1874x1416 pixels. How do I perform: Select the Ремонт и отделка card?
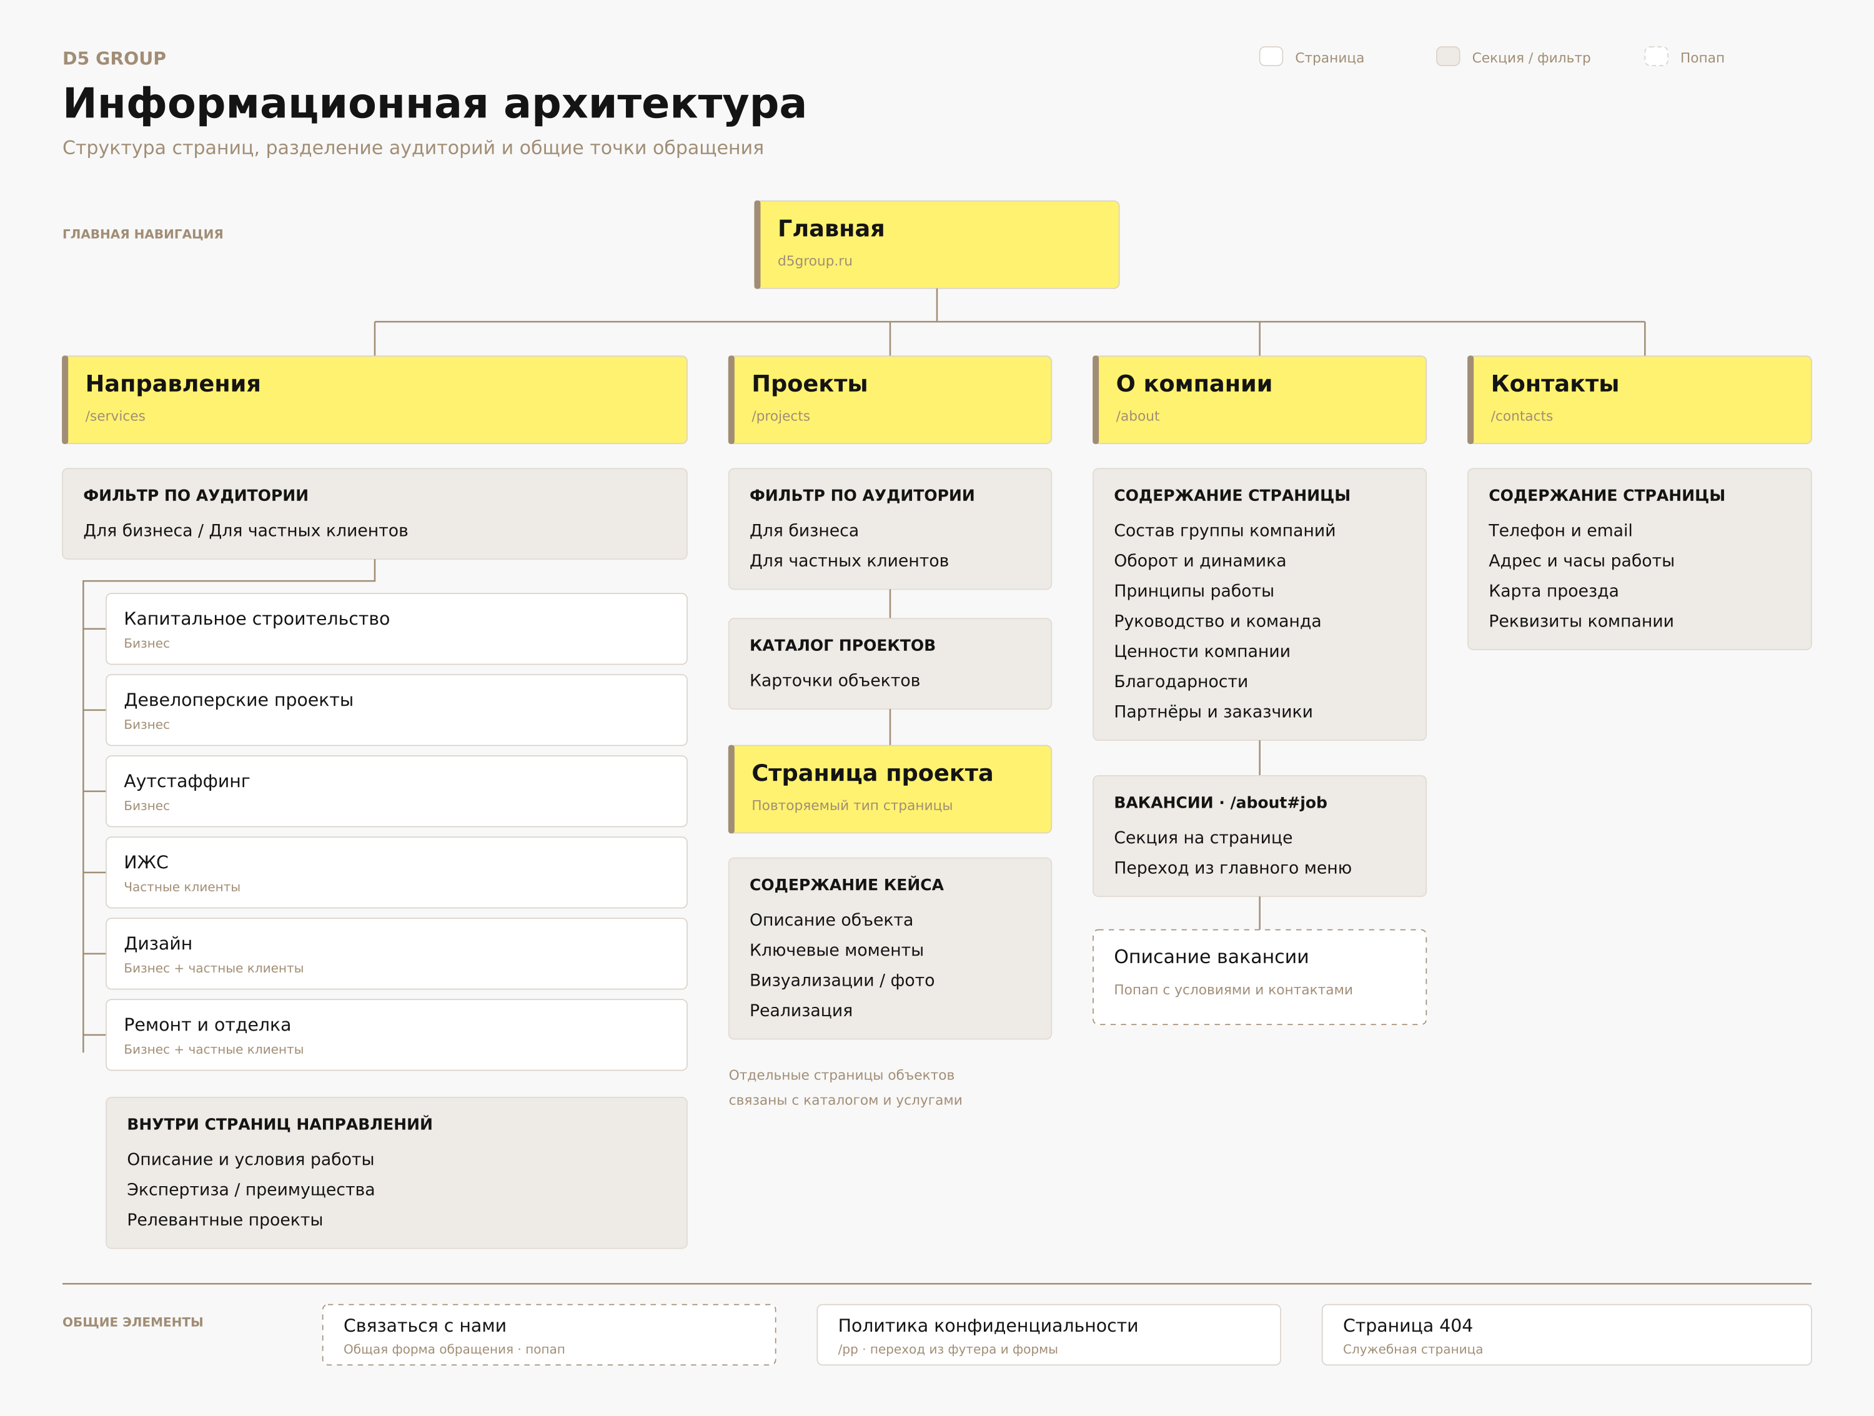point(395,1036)
